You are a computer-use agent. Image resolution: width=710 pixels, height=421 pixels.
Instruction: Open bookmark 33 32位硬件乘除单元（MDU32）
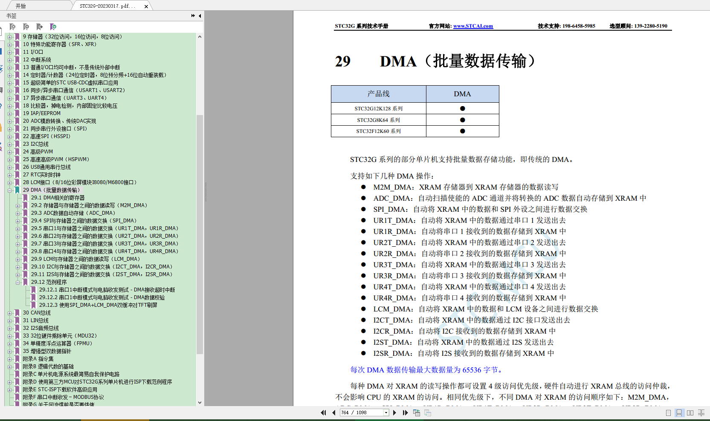click(60, 336)
